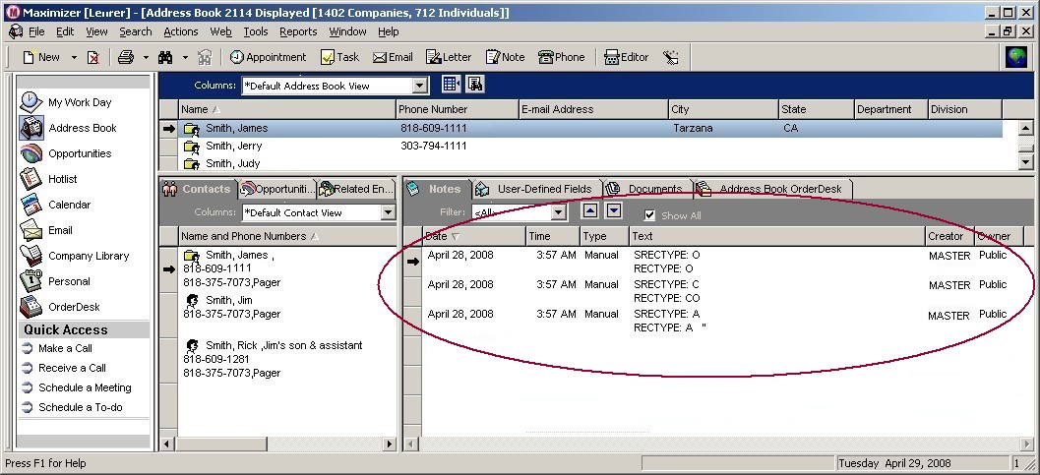
Task: Open the Reports menu
Action: coord(298,31)
